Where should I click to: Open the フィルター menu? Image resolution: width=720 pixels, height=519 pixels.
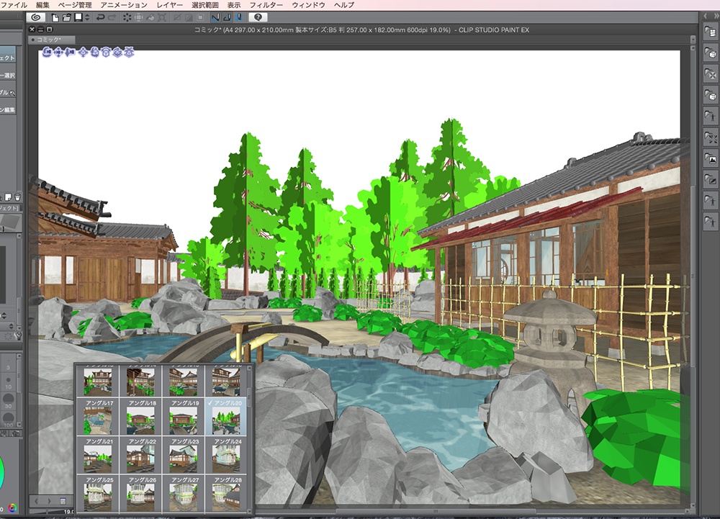[x=266, y=5]
